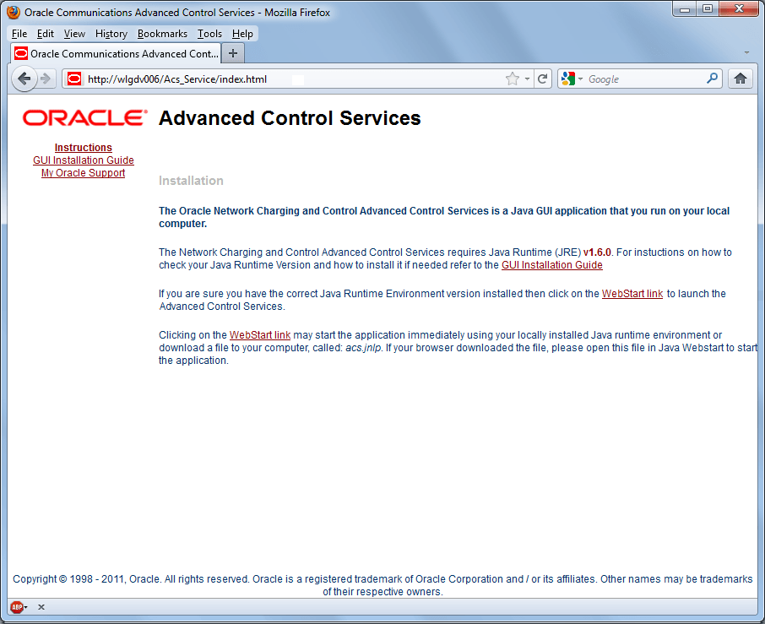The height and width of the screenshot is (624, 765).
Task: Click the search magnifier icon
Action: tap(713, 78)
